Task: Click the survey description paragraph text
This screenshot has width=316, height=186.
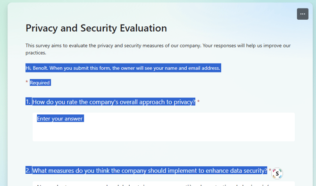Action: (x=158, y=49)
